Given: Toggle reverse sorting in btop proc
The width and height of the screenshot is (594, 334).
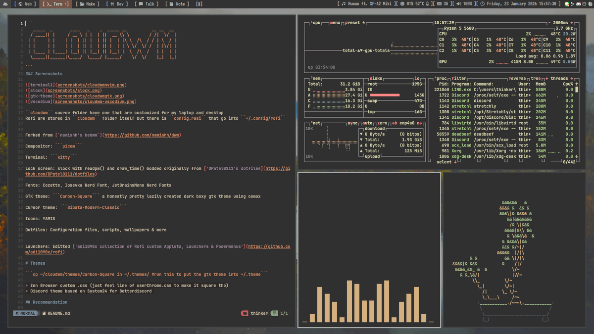Looking at the screenshot, I should point(517,79).
